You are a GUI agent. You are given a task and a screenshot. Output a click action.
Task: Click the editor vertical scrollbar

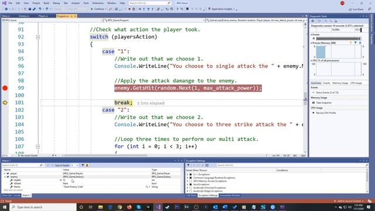(305, 89)
